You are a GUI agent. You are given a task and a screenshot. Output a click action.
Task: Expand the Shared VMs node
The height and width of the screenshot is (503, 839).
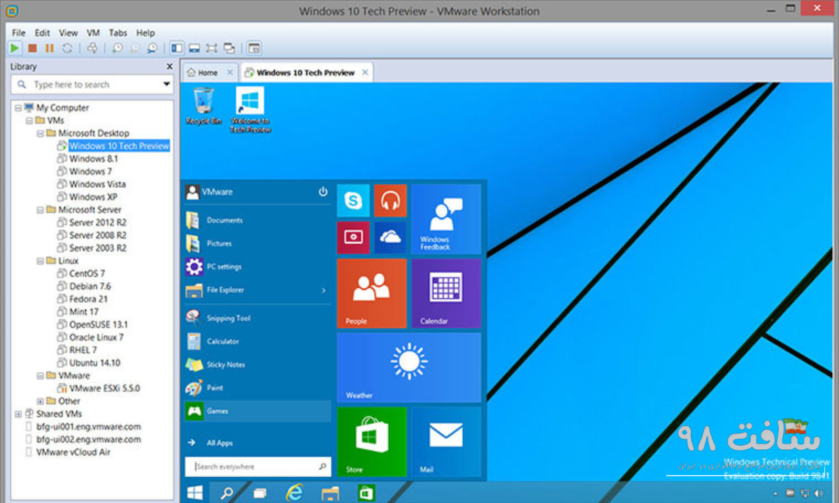click(18, 414)
